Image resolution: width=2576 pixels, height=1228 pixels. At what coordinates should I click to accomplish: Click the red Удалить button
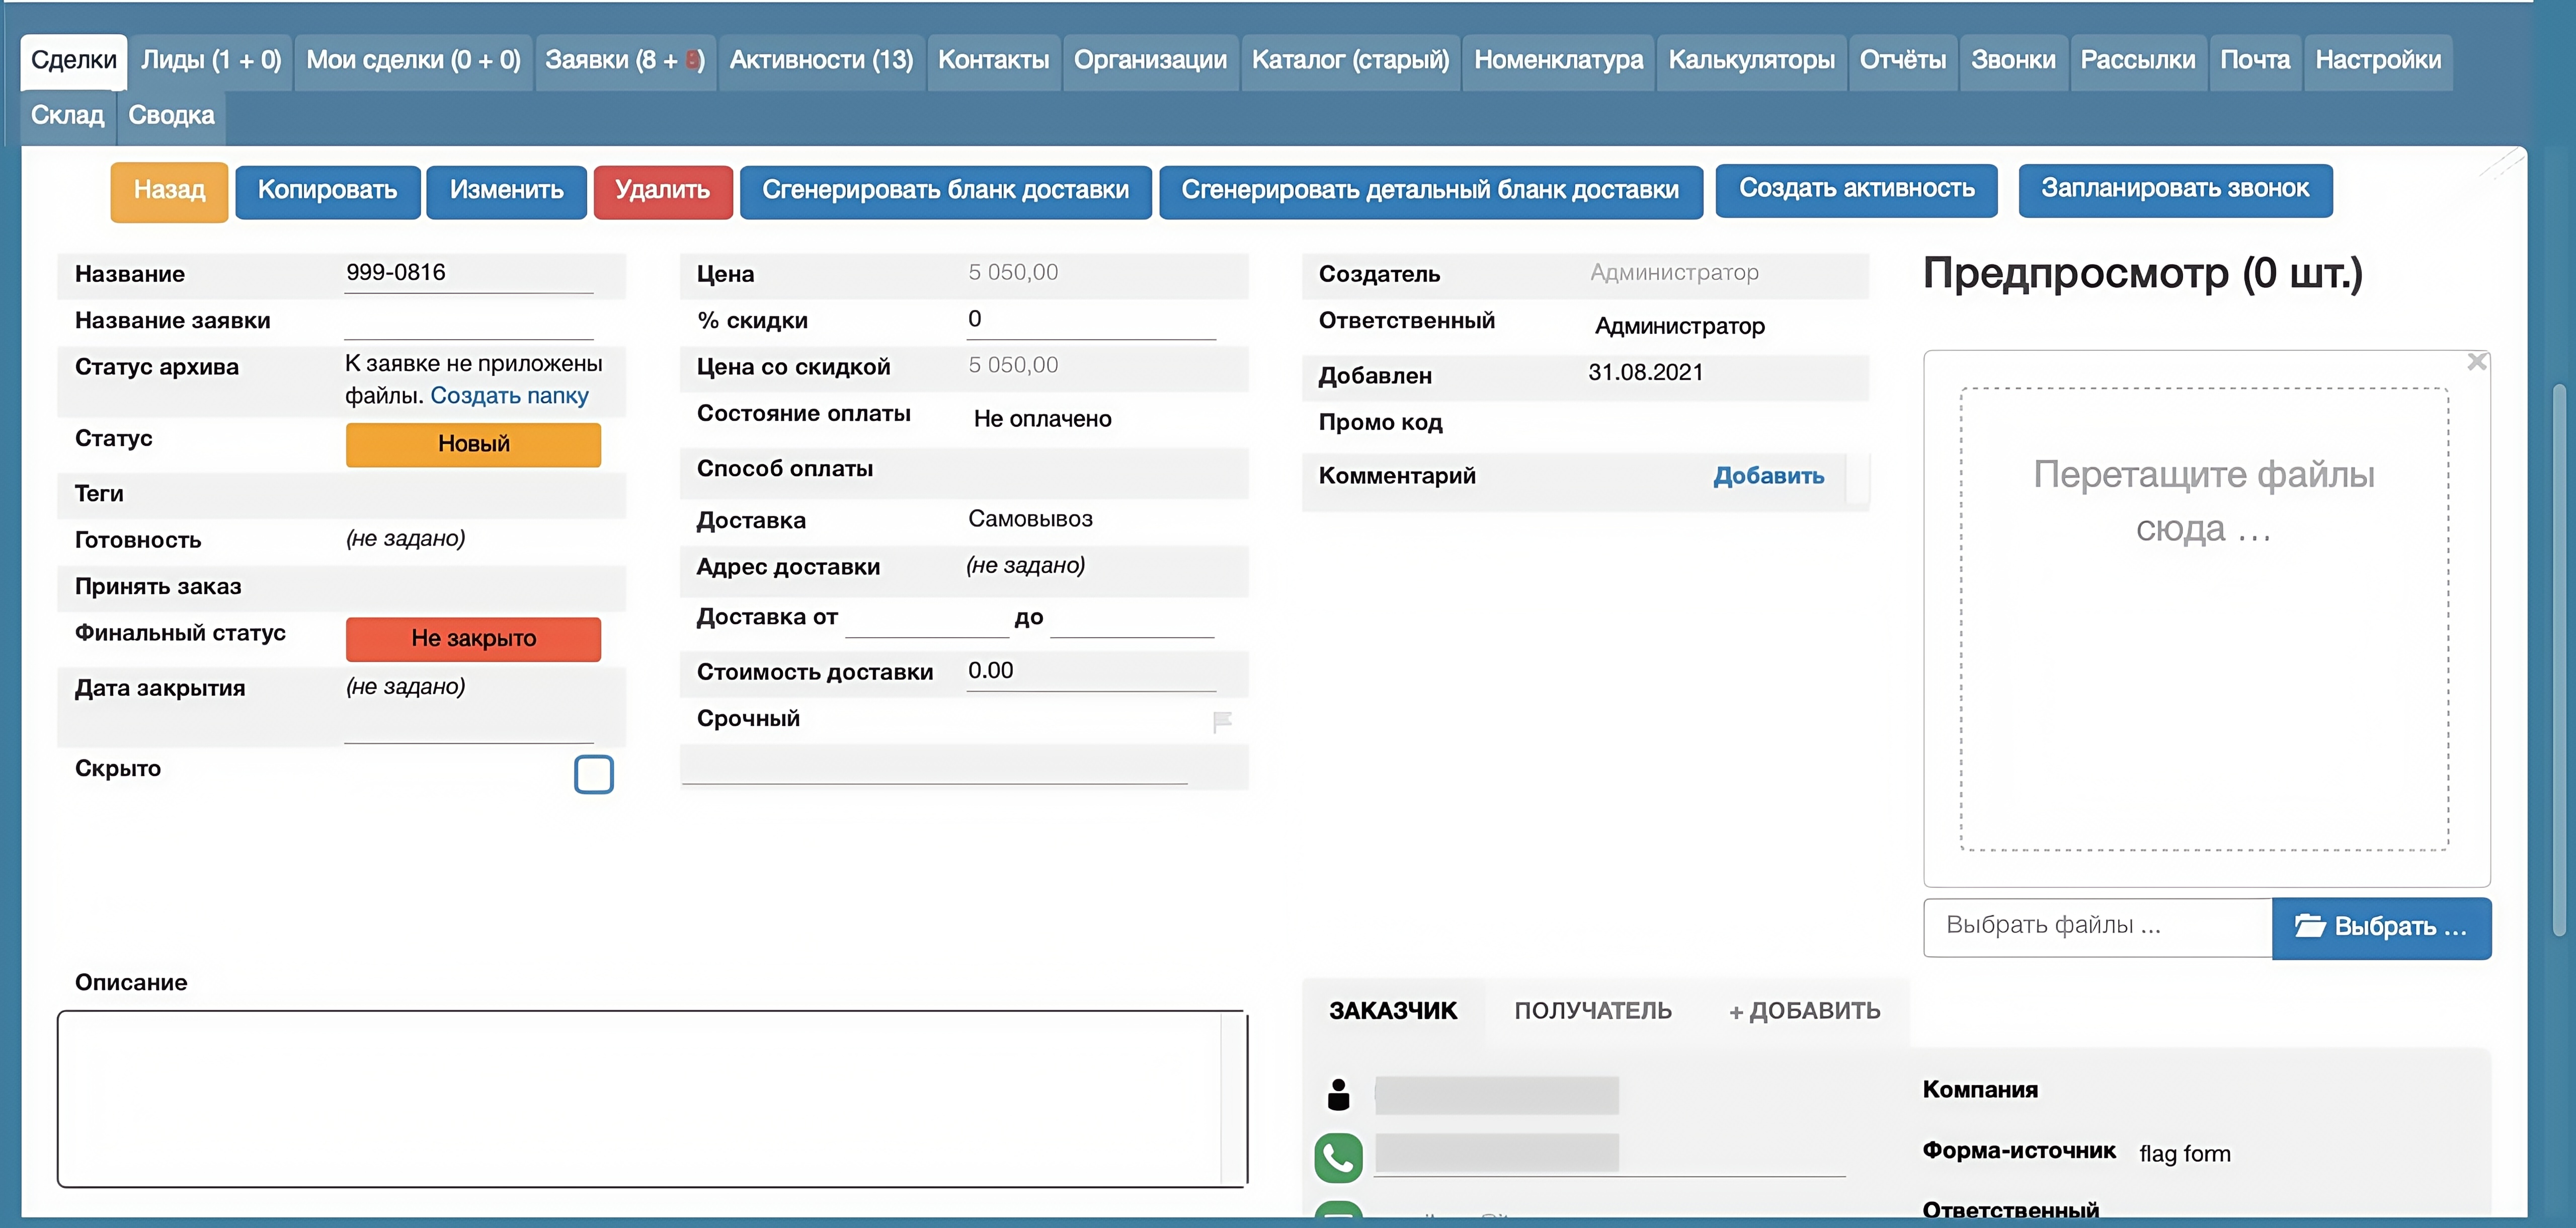point(662,191)
